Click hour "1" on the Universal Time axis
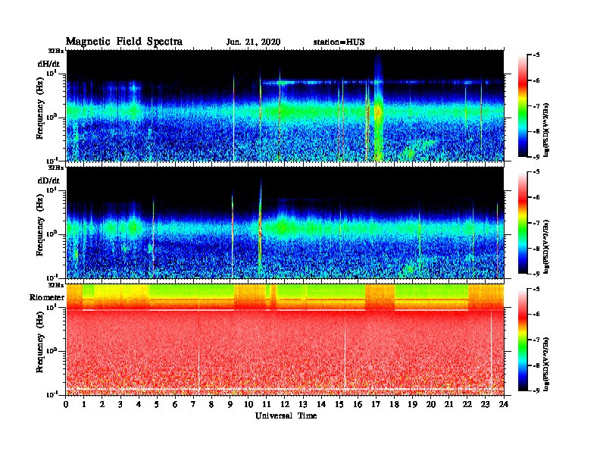The width and height of the screenshot is (600, 464). (x=84, y=404)
